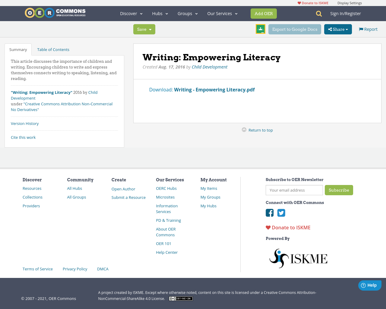
Task: Switch to the Table of Contents tab
Action: 53,49
